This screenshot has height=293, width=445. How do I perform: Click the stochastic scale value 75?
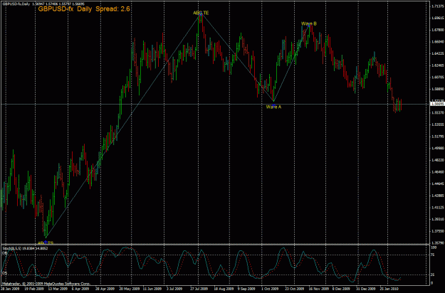pyautogui.click(x=433, y=255)
